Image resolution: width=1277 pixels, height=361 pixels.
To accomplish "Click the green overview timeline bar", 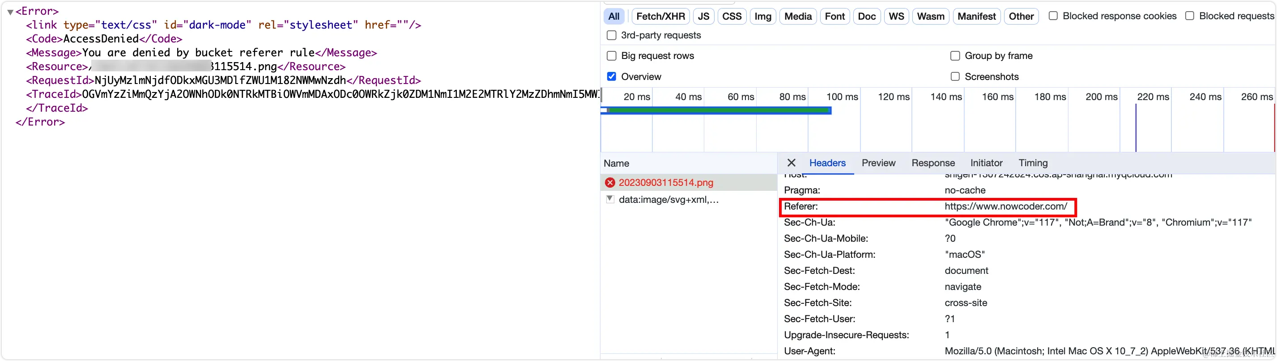I will click(x=718, y=110).
